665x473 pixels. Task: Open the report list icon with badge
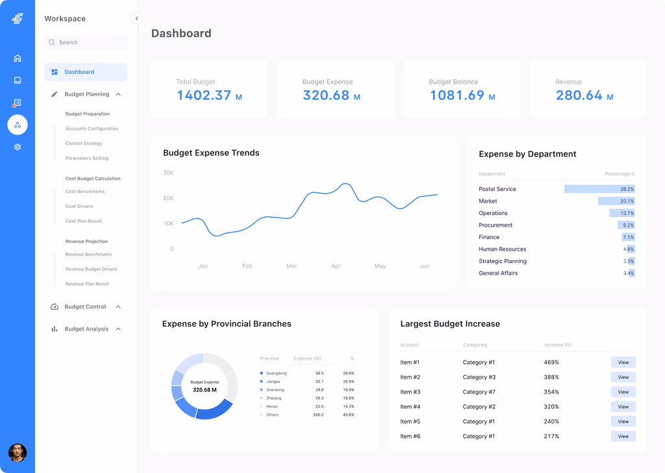[x=17, y=103]
